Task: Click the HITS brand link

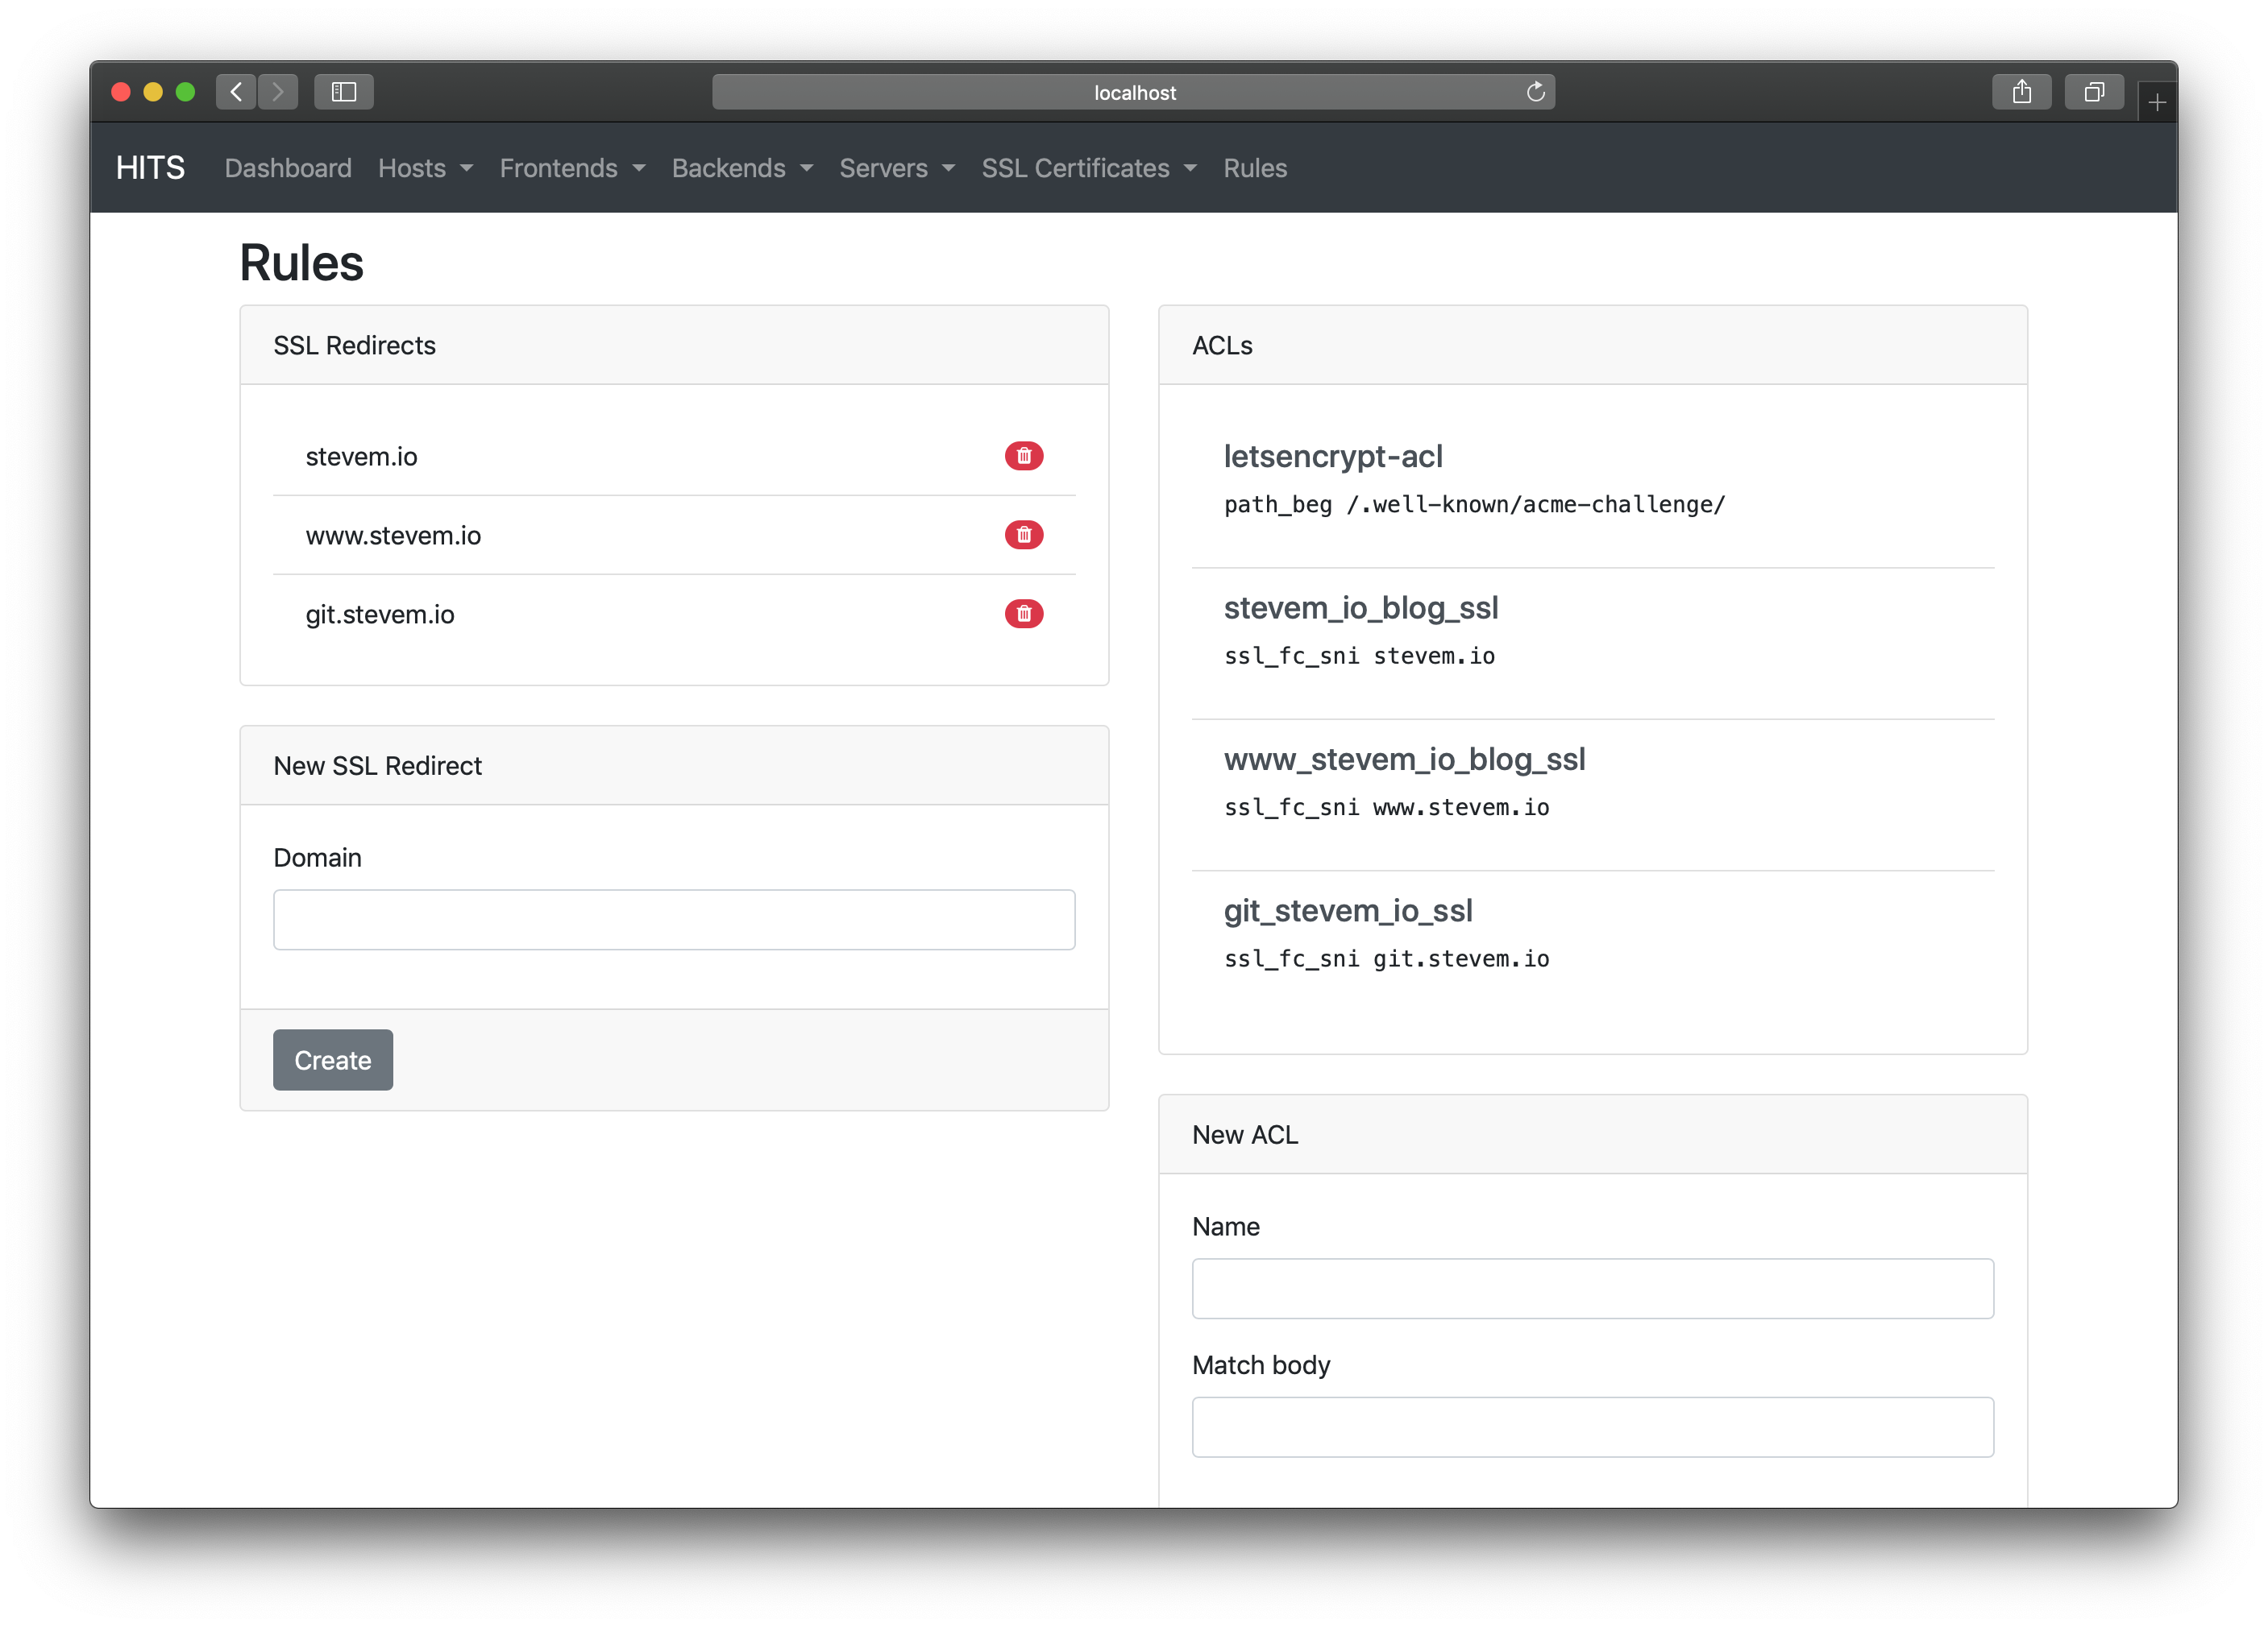Action: click(150, 168)
